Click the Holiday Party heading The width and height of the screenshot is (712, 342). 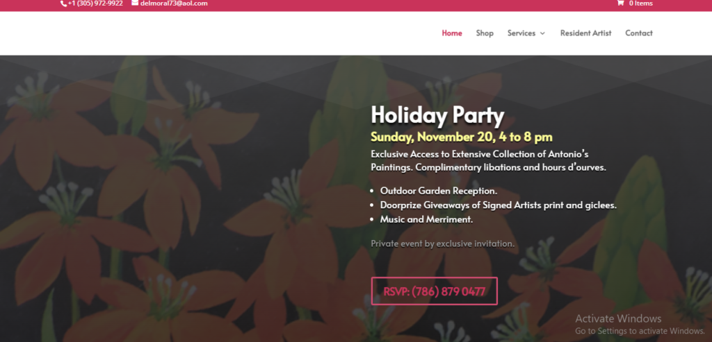(438, 116)
